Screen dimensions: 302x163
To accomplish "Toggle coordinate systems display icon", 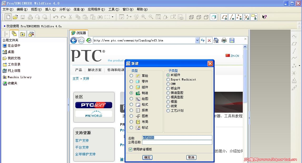I will click(246, 17).
